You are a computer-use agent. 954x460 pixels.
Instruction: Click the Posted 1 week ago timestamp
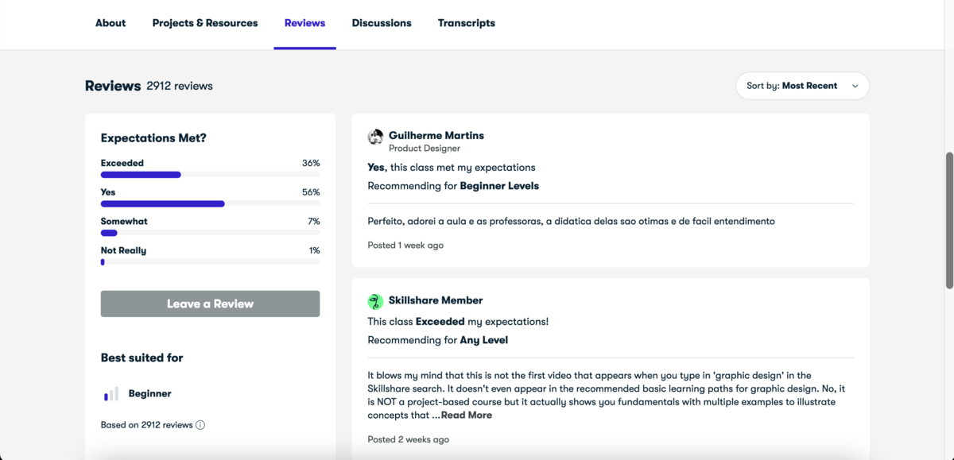405,245
